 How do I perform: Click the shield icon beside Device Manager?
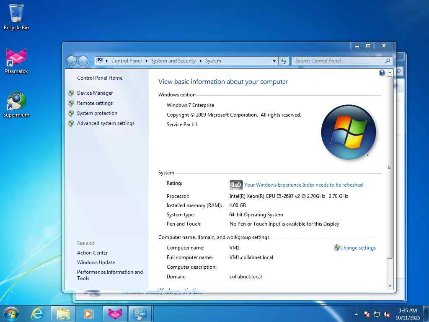click(x=71, y=93)
